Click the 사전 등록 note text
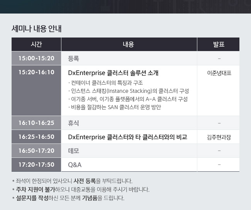Image resolution: width=251 pixels, height=210 pixels. tap(85, 181)
